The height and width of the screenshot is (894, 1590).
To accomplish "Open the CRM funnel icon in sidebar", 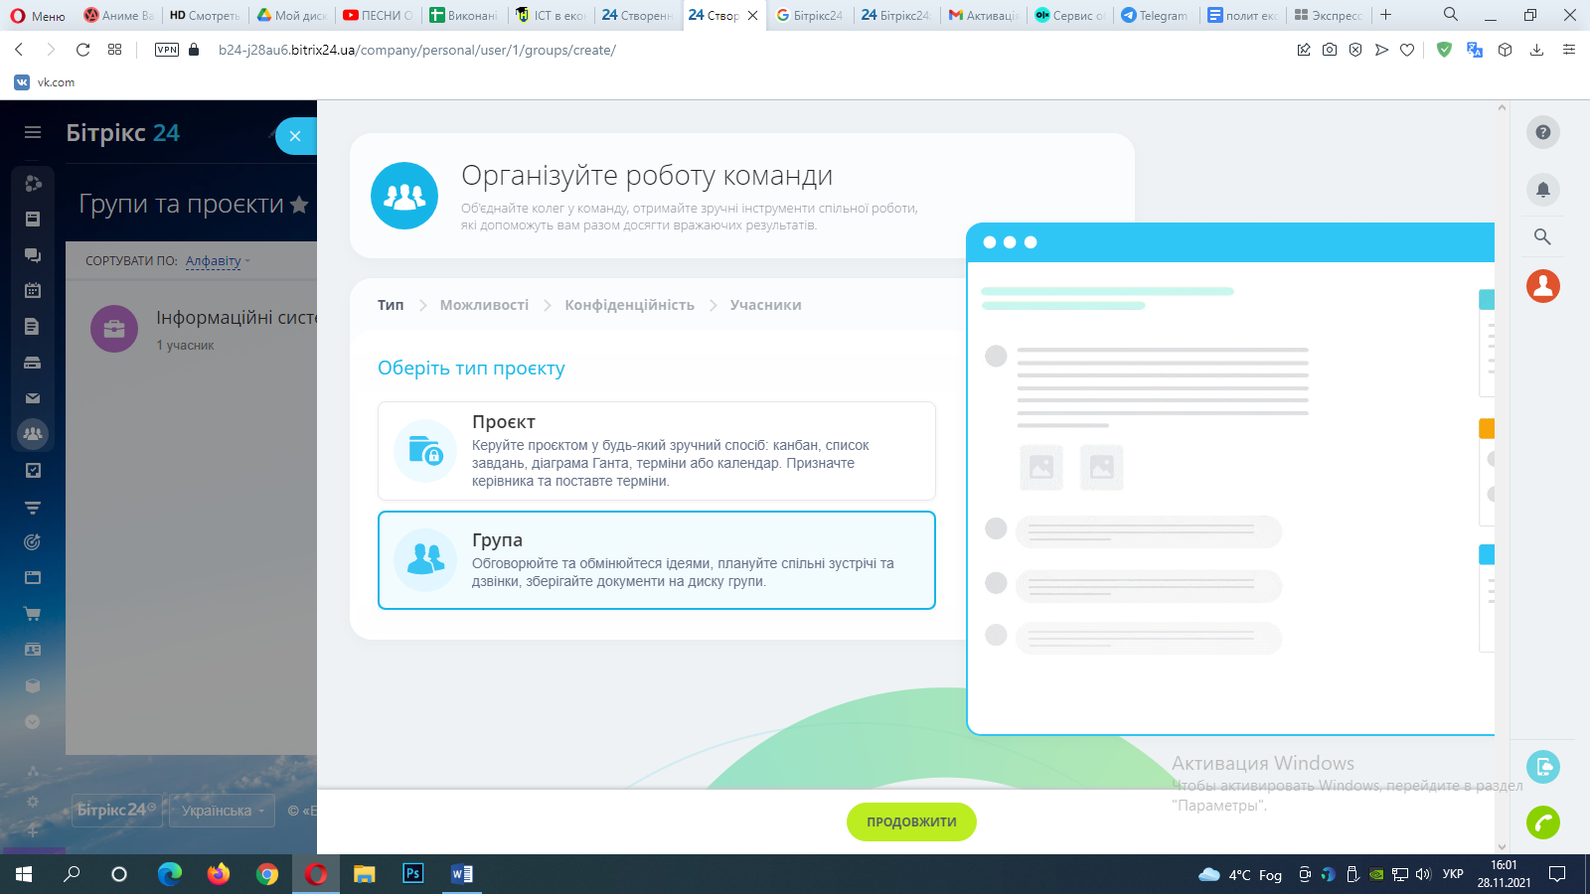I will pos(33,507).
